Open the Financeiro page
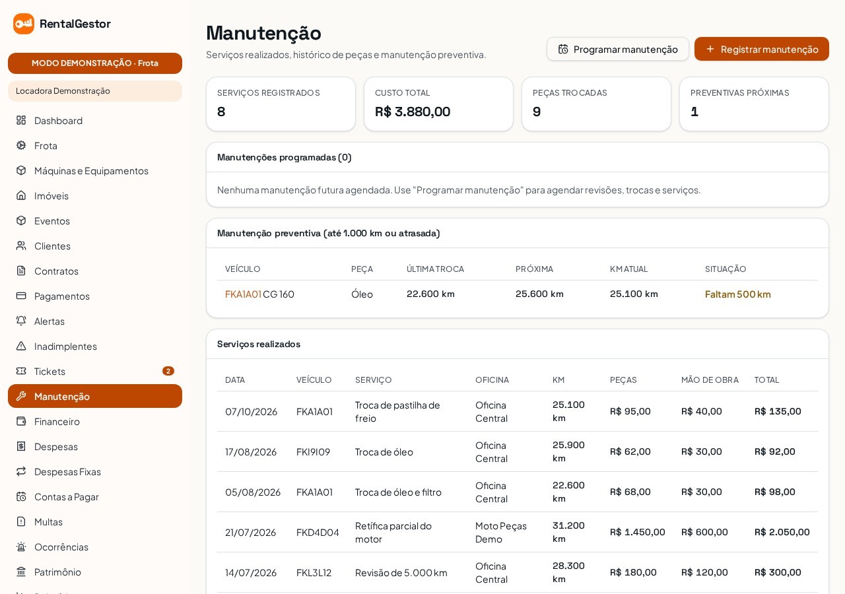 click(x=95, y=421)
